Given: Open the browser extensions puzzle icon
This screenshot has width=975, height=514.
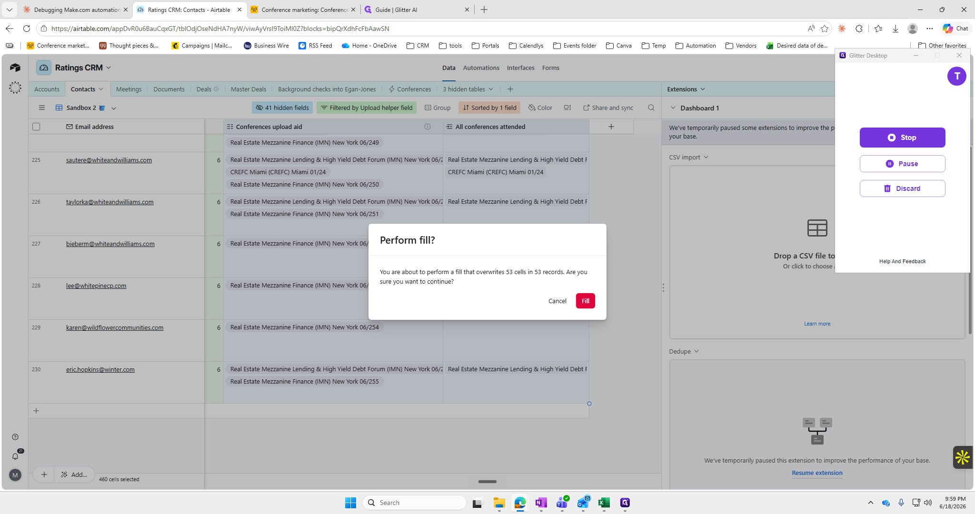Looking at the screenshot, I should (859, 29).
